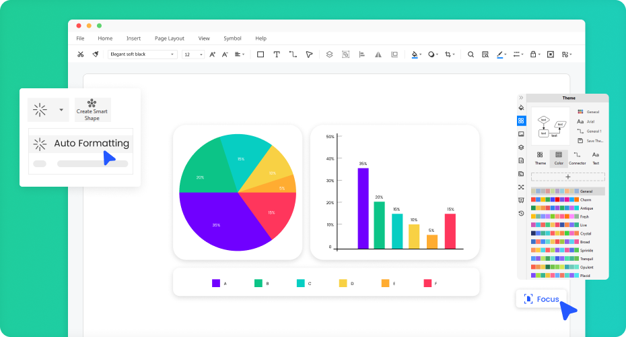
Task: Select the Format Painter brush icon
Action: pos(96,54)
